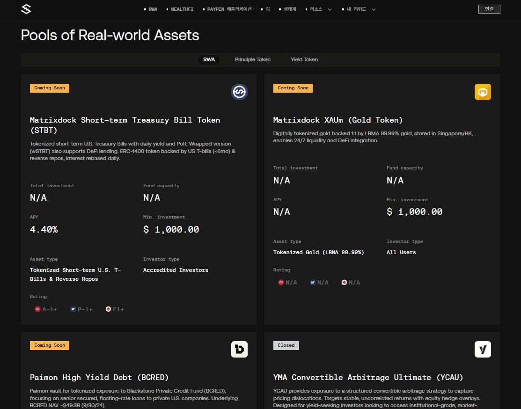
Task: Click the STBT card description paragraph
Action: (x=133, y=151)
